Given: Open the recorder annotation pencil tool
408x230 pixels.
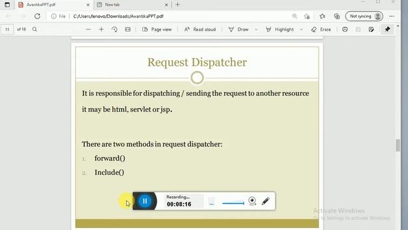Looking at the screenshot, I should (266, 201).
